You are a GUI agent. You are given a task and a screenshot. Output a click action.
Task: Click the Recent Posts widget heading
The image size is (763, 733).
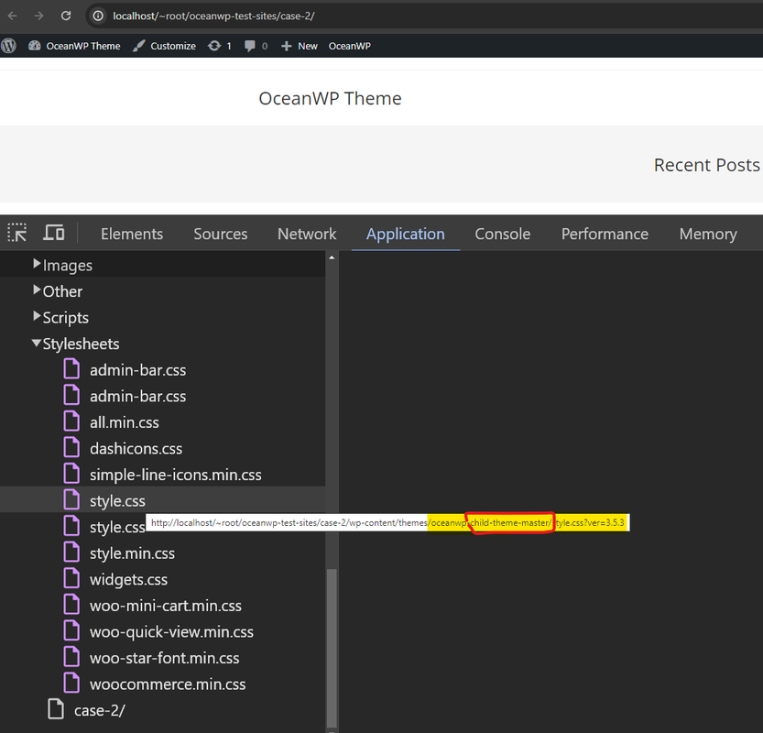point(706,165)
